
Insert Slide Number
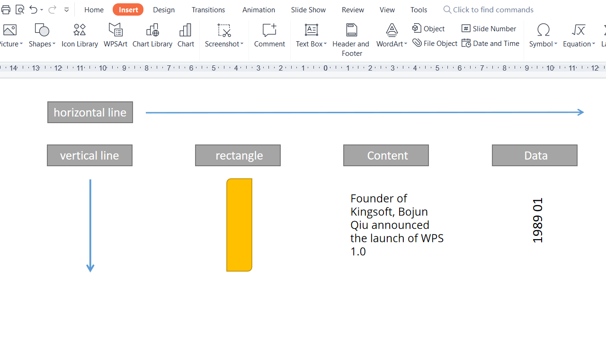489,28
